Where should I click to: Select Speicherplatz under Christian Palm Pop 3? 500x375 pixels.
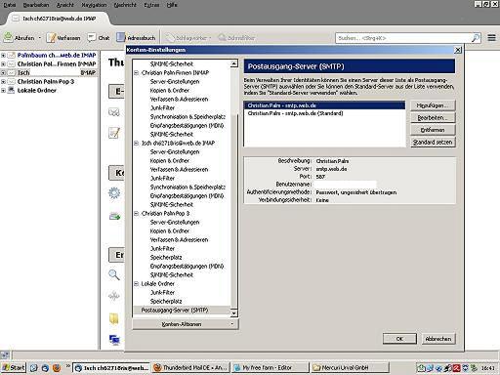pos(166,258)
